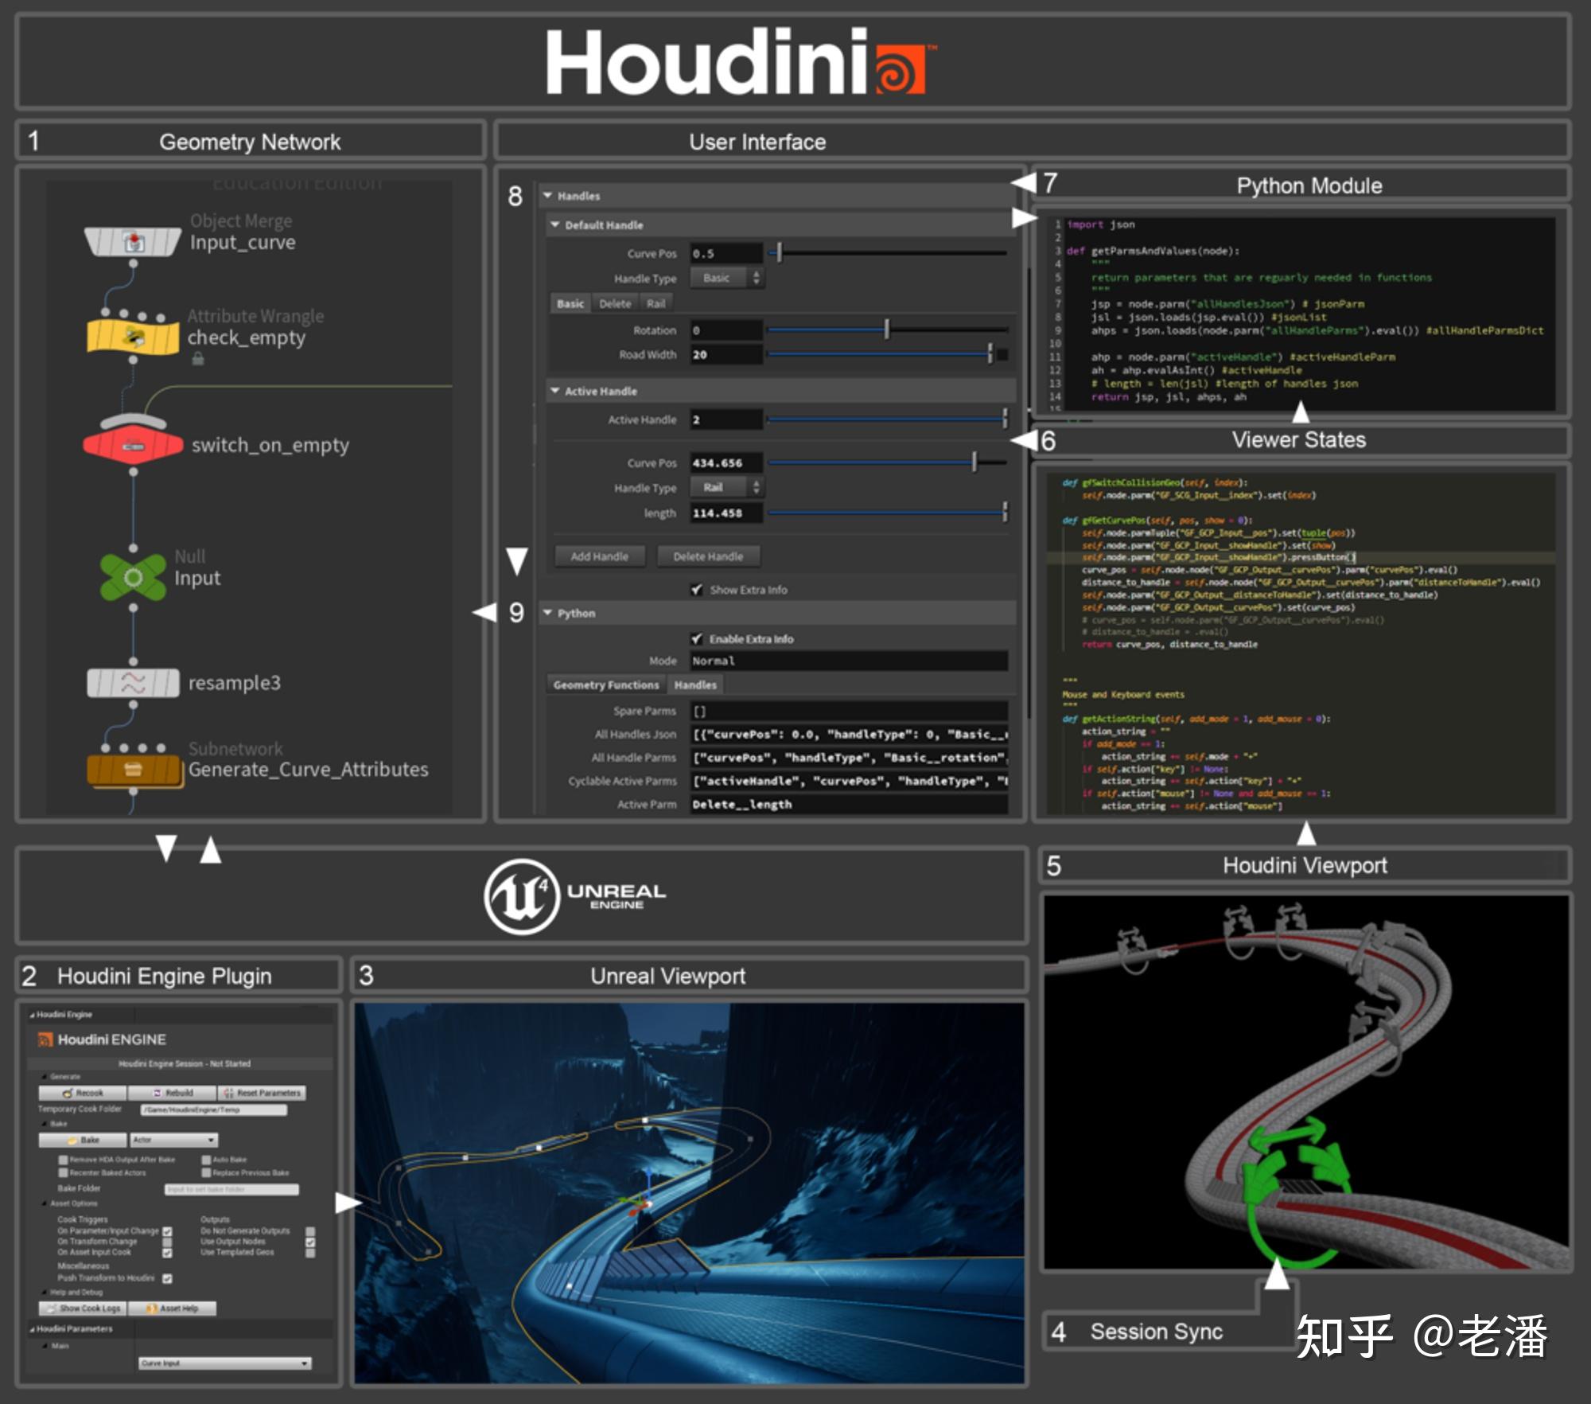Open the Actor bake type dropdown
Screen dimensions: 1591x1404
point(173,1140)
